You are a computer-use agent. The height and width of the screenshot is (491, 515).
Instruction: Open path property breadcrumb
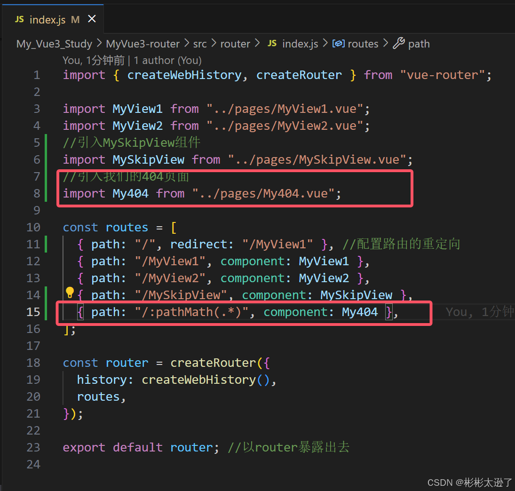419,44
